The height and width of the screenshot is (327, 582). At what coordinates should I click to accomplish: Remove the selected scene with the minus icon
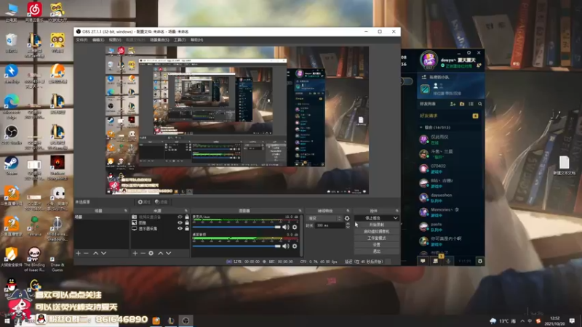click(x=87, y=253)
